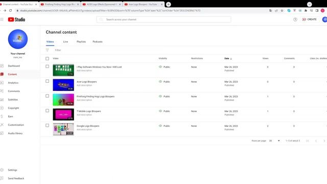327x184 pixels.
Task: Go to next page arrow in pagination
Action: pos(324,141)
